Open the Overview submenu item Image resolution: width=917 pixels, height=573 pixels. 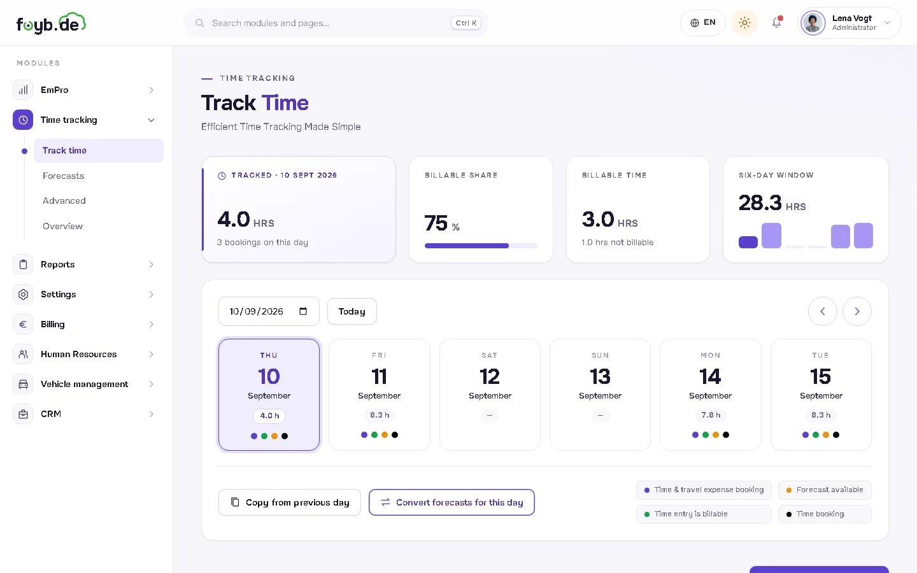coord(99,226)
